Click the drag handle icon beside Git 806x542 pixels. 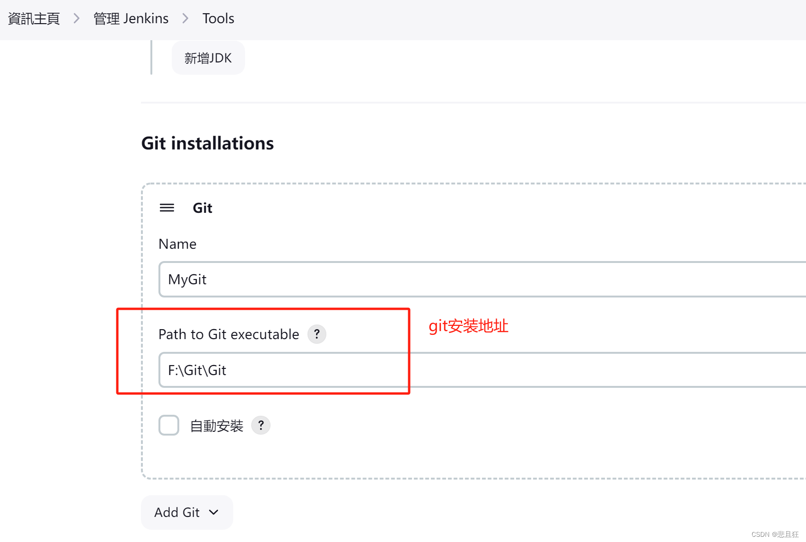(x=167, y=208)
